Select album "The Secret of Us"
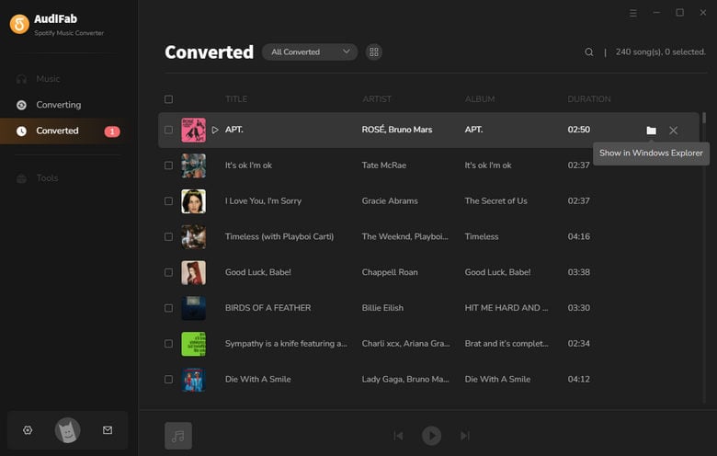This screenshot has height=456, width=717. coord(495,200)
